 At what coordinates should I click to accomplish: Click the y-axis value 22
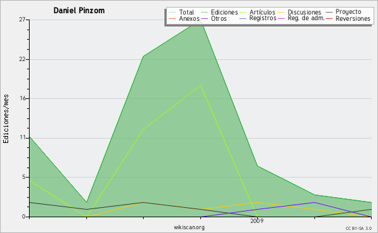tap(22, 59)
